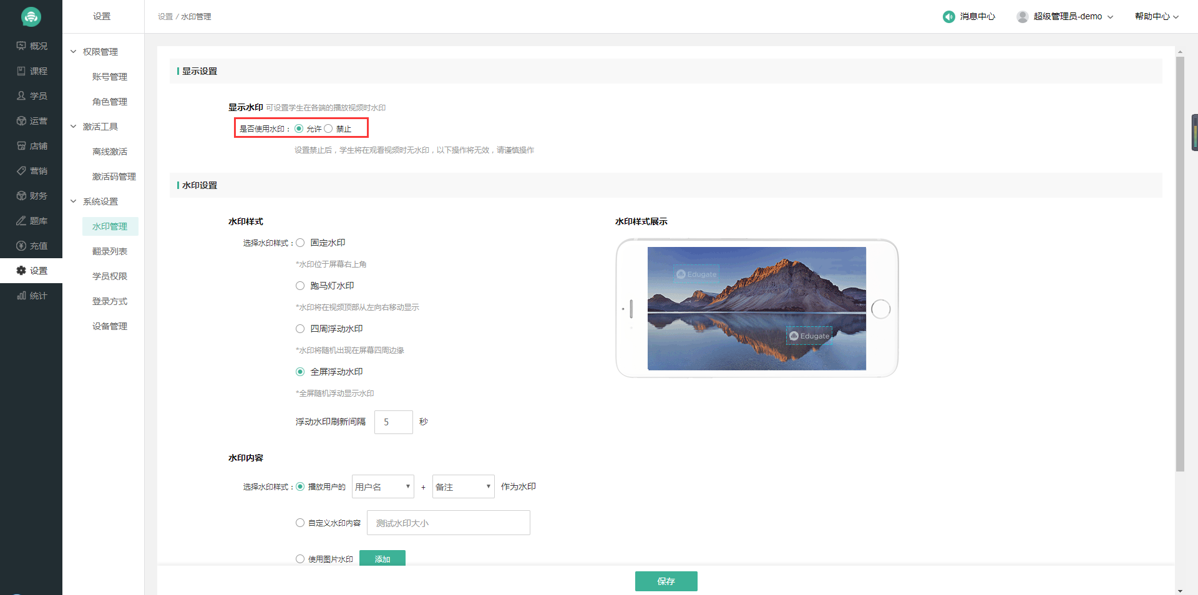Click the 概况 overview icon in sidebar
The image size is (1198, 595).
21,46
